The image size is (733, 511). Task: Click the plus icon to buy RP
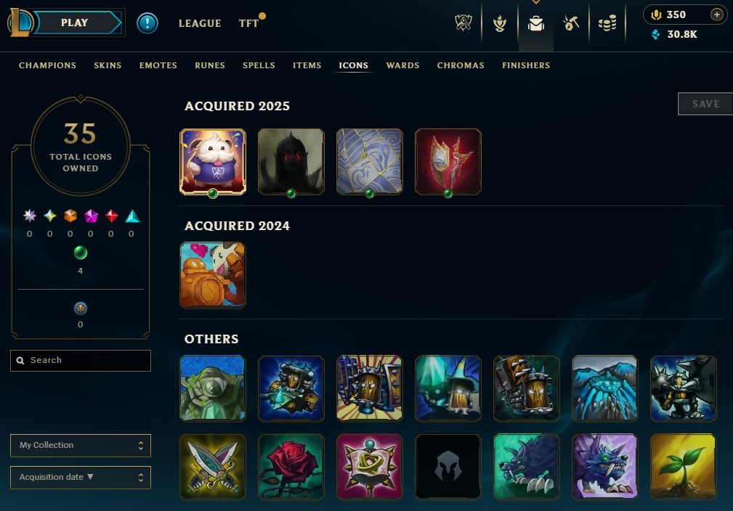point(716,15)
